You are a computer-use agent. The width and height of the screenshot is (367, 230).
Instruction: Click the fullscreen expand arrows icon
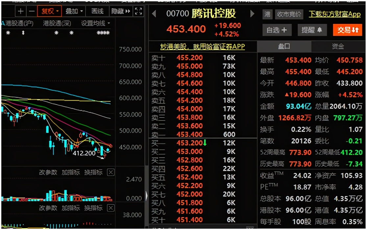click(139, 11)
